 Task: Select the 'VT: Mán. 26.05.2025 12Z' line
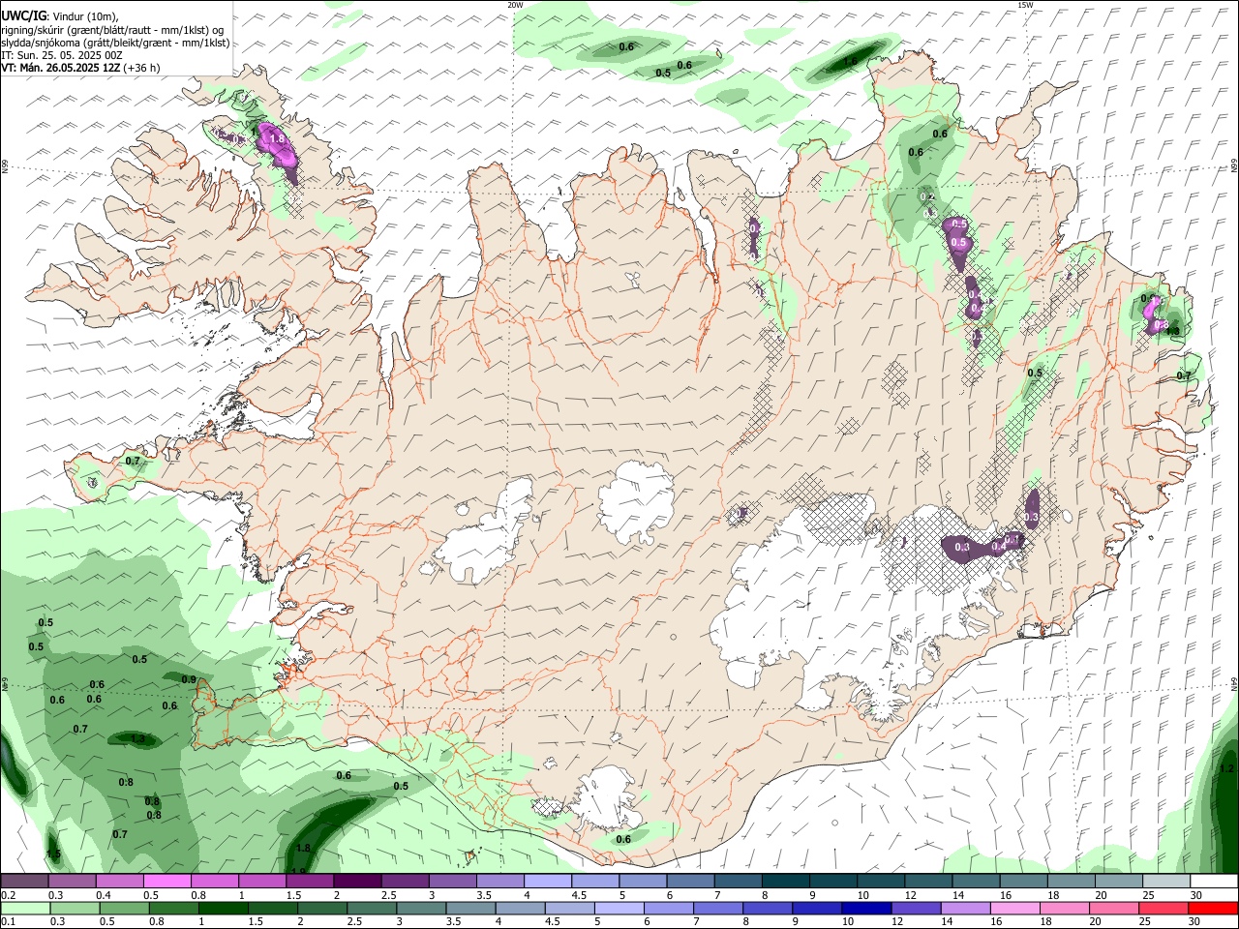[80, 68]
